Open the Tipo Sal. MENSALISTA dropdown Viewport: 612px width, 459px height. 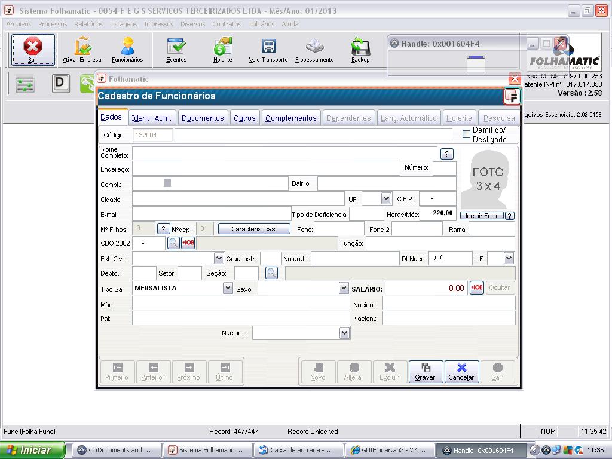coord(228,288)
